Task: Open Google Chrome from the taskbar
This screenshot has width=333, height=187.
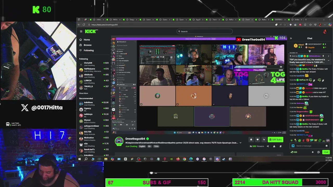Action: click(184, 159)
